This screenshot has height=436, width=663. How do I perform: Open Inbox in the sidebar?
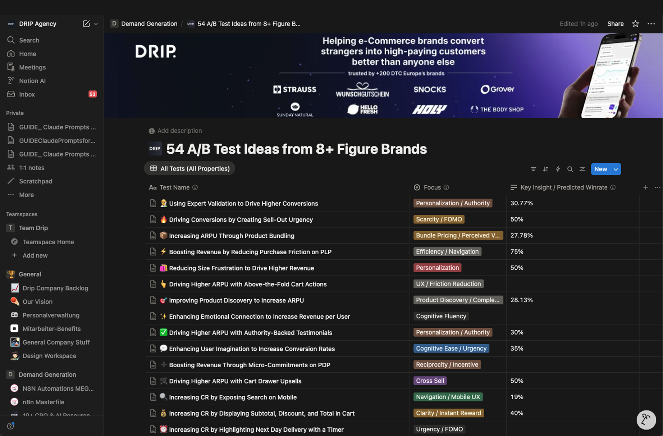click(27, 94)
